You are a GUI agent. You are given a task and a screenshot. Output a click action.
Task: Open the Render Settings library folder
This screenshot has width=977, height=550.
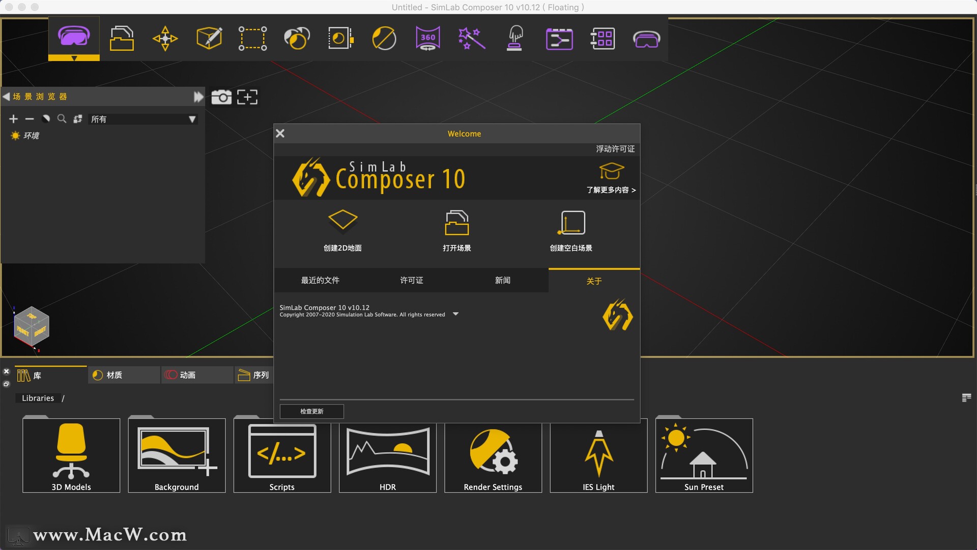coord(493,457)
